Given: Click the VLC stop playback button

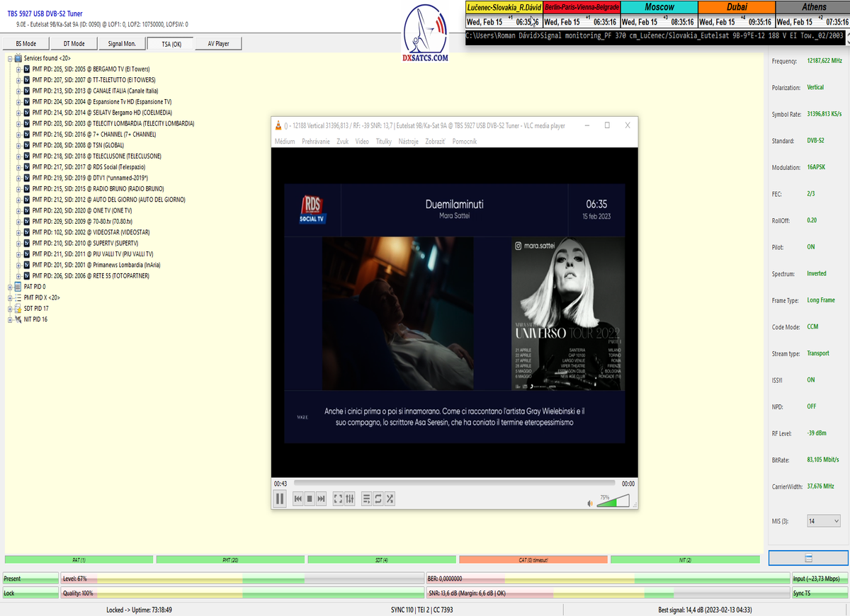Looking at the screenshot, I should tap(310, 499).
